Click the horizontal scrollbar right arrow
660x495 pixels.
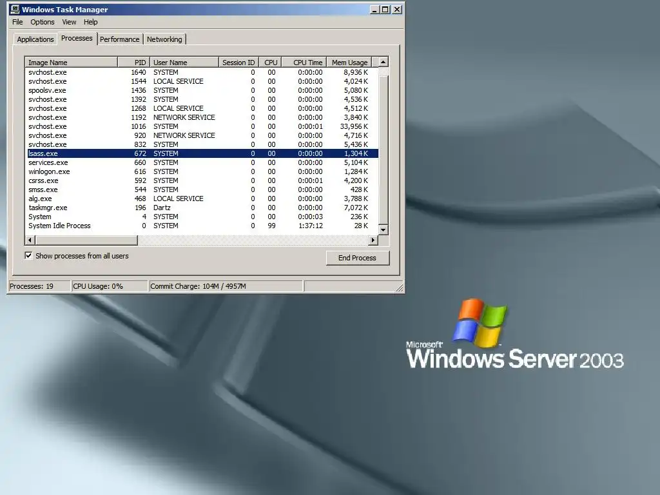coord(373,240)
